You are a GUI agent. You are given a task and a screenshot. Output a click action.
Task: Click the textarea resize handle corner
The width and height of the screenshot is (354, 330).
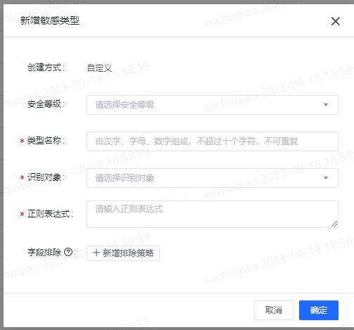click(334, 224)
